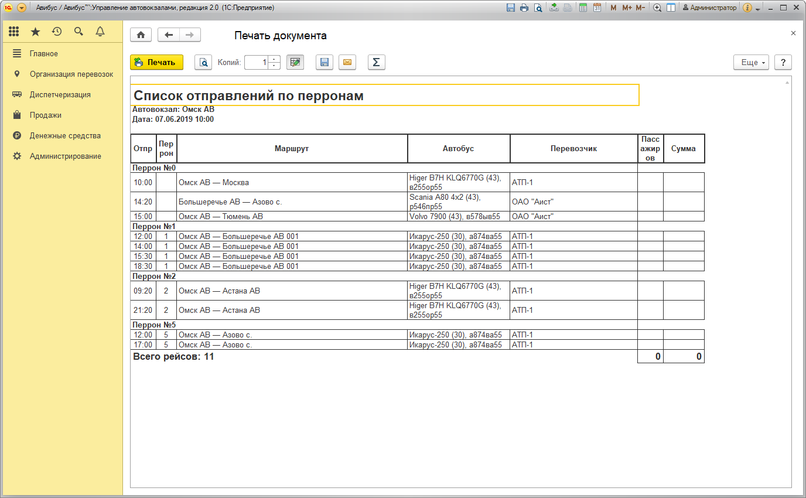Click the Sigma sum button

coord(376,62)
